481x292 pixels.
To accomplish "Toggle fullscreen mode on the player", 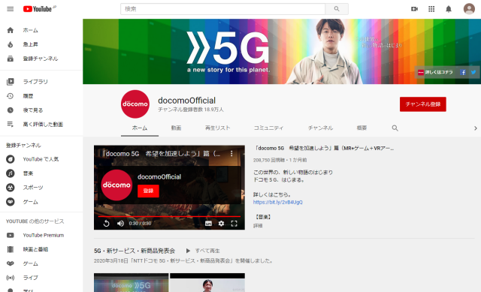I will 234,224.
